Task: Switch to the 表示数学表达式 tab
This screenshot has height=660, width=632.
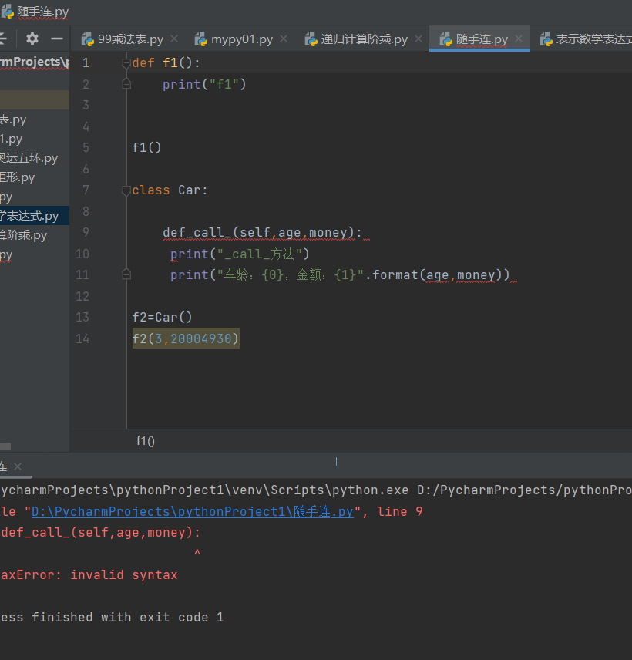Action: click(x=593, y=39)
